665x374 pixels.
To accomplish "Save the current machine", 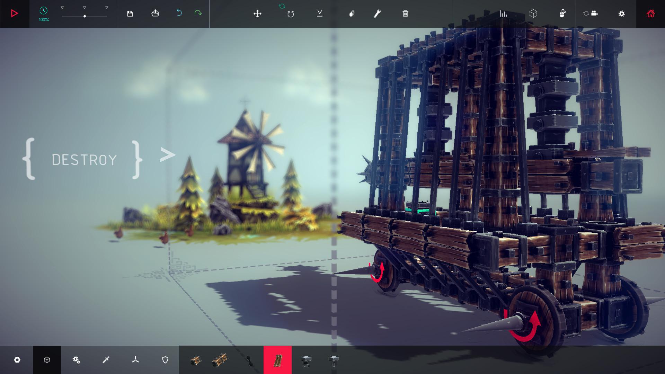I will [130, 13].
